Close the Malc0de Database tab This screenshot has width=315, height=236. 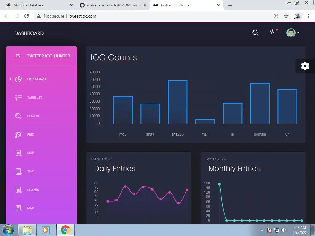(x=71, y=5)
